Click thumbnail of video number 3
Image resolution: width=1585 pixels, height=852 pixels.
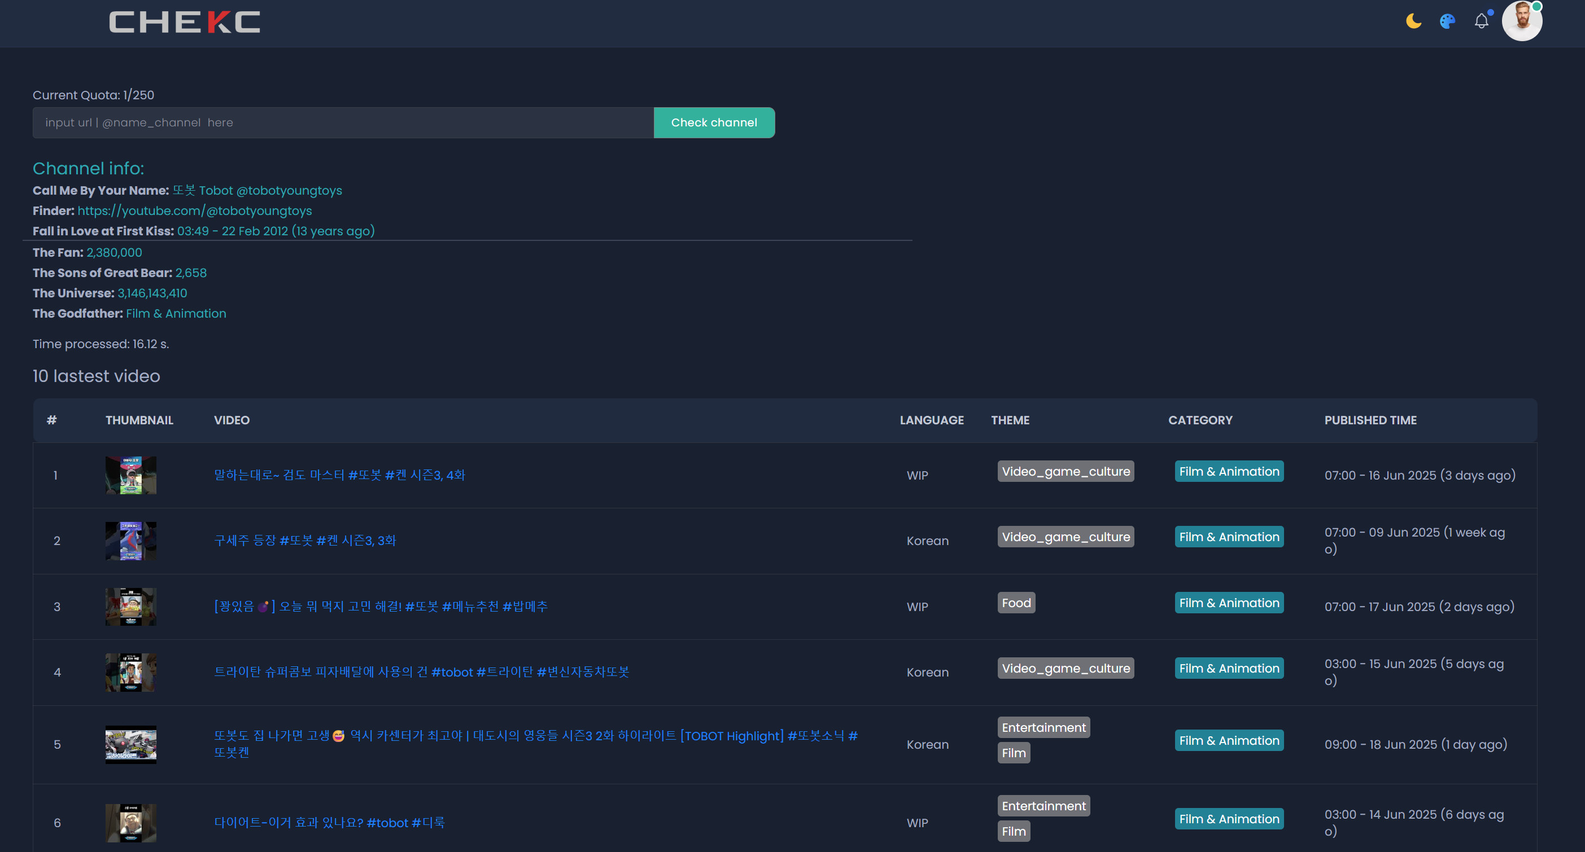pos(130,607)
